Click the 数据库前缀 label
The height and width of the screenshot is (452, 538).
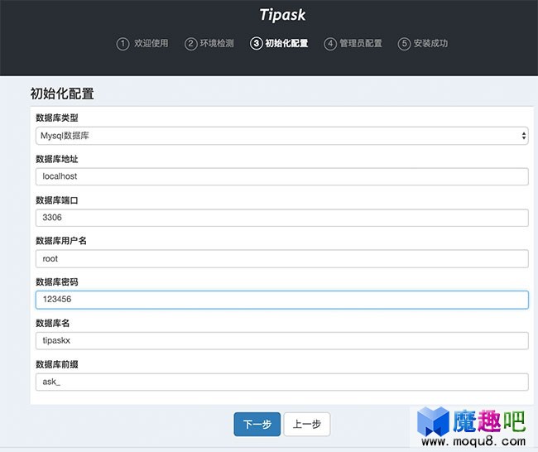tap(57, 364)
